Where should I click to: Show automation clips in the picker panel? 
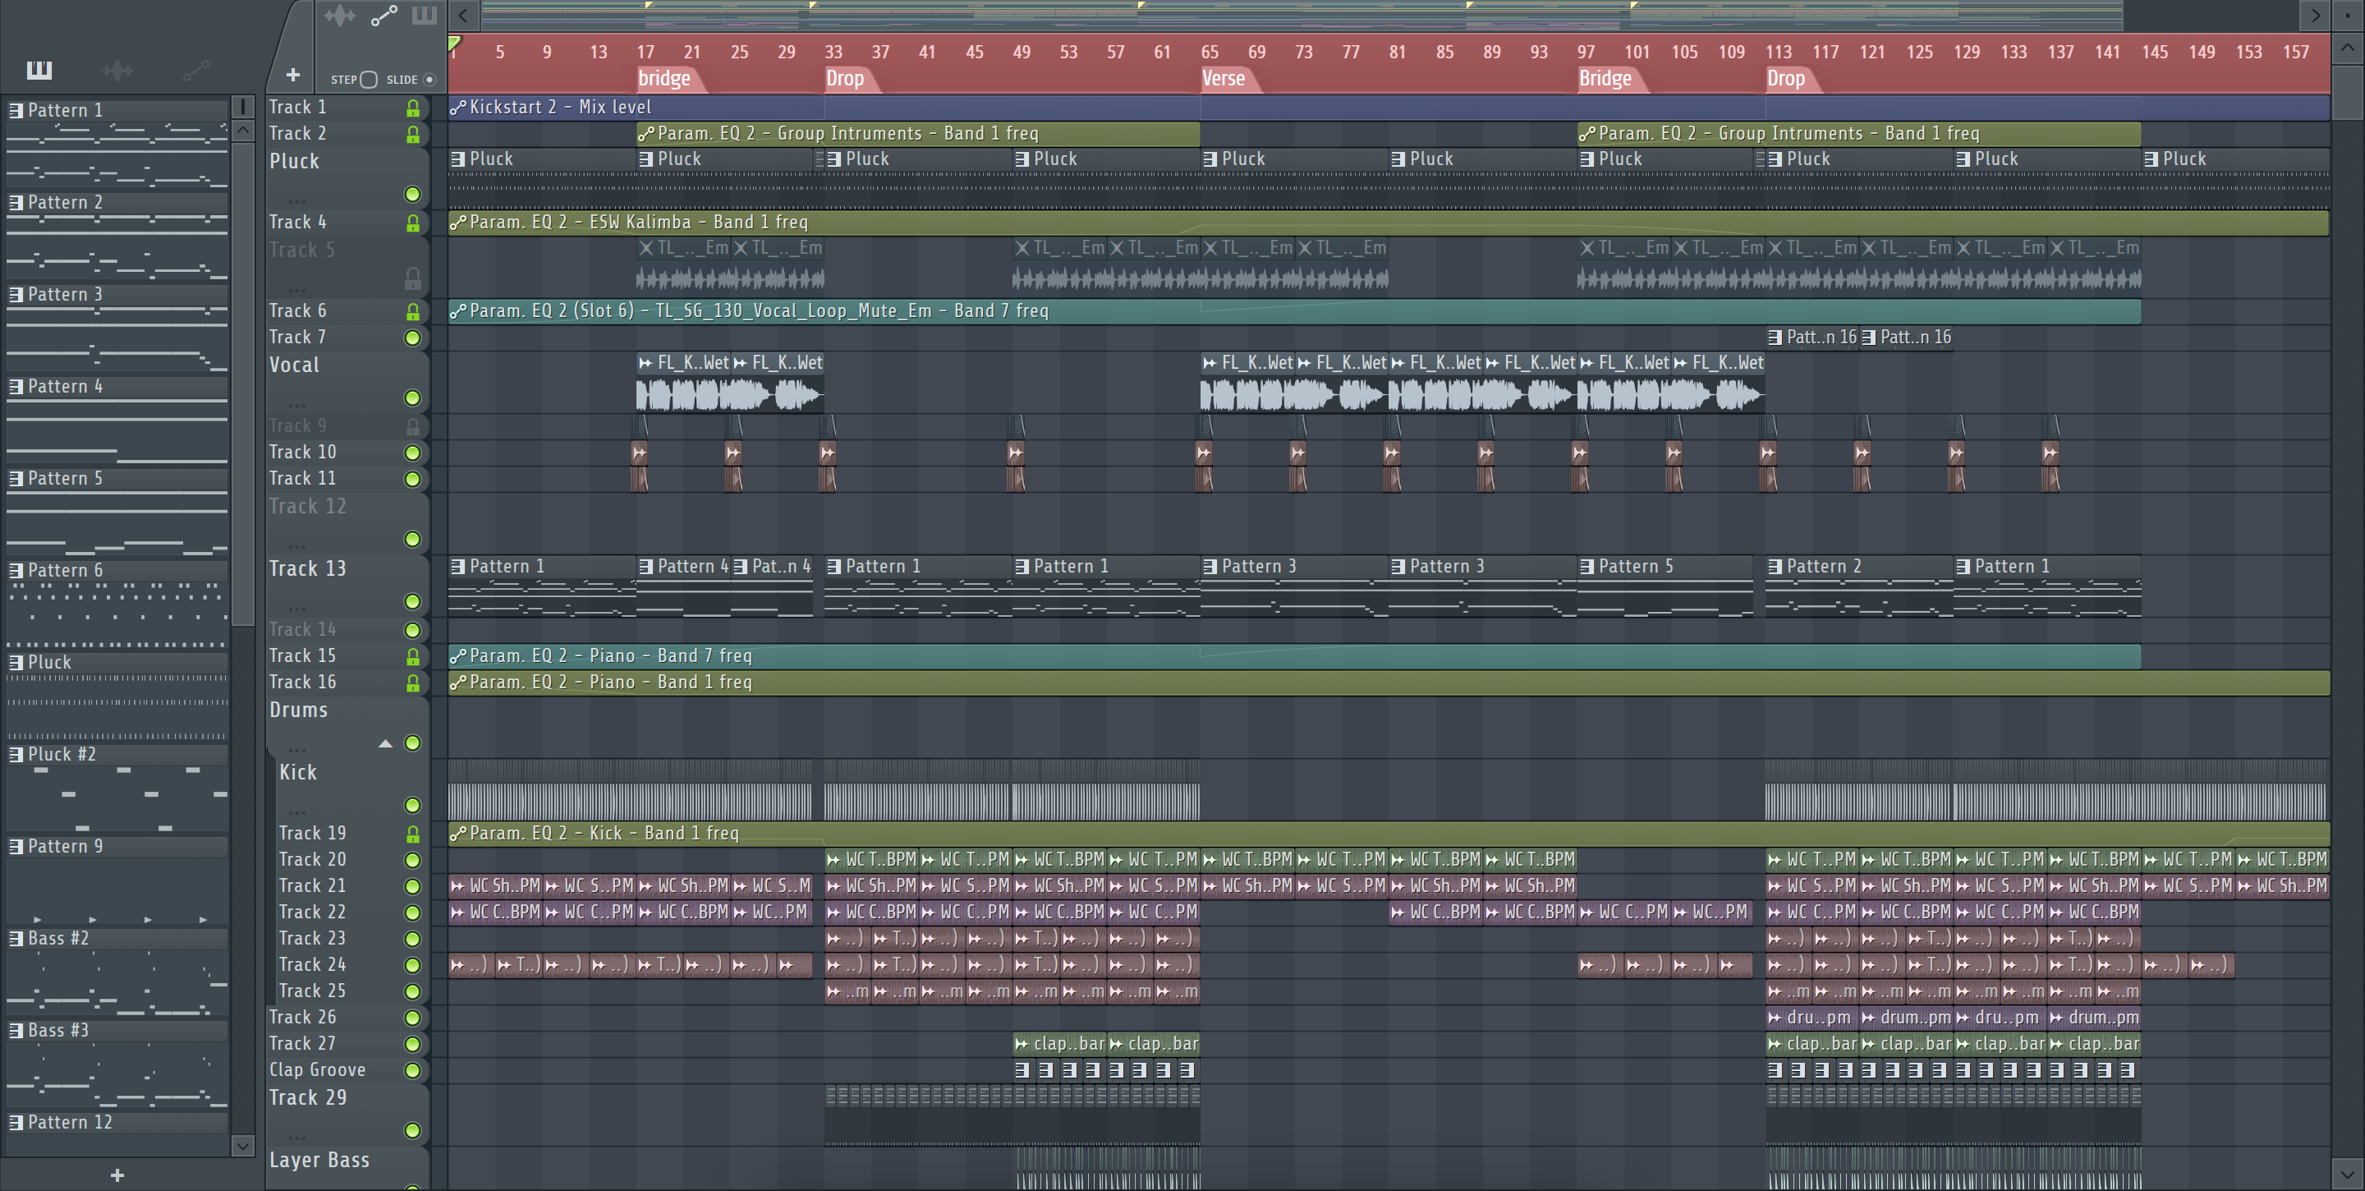click(x=195, y=70)
